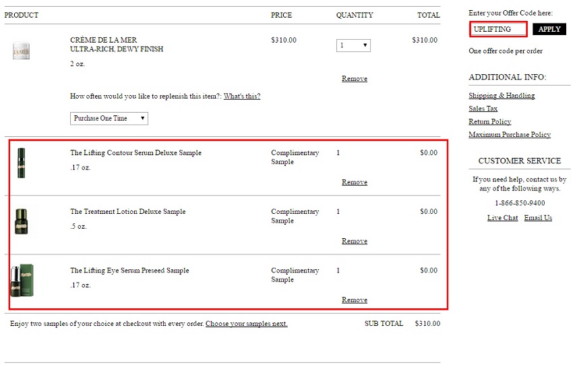Remove the Treatment Lotion Deluxe Sample
Screen dimensions: 573x365
click(x=355, y=241)
